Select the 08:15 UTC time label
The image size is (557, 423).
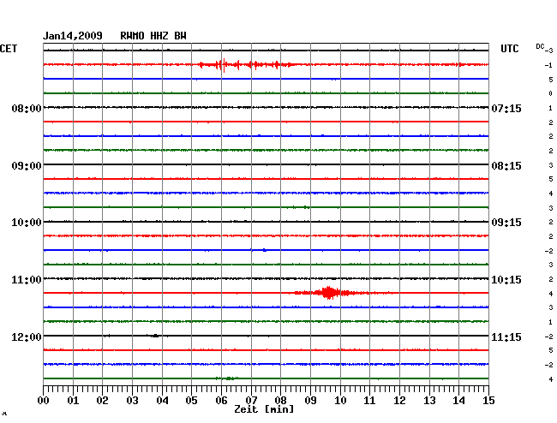pos(506,166)
